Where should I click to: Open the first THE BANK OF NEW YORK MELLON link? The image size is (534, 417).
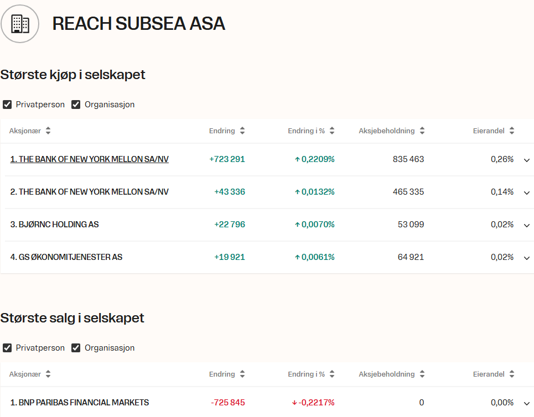89,159
